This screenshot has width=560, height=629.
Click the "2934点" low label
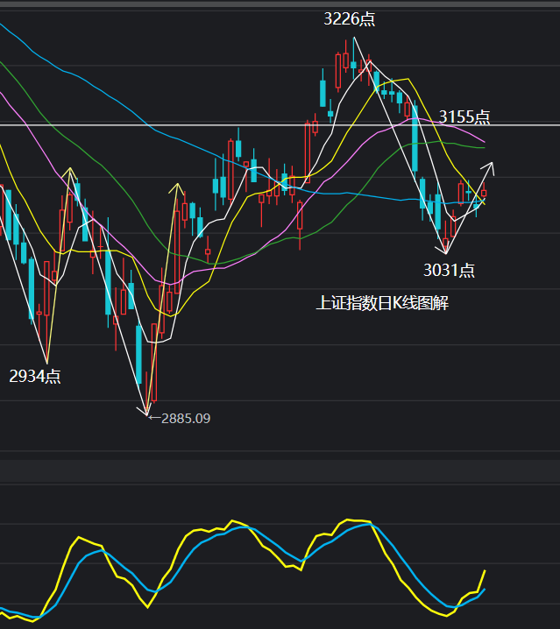35,377
